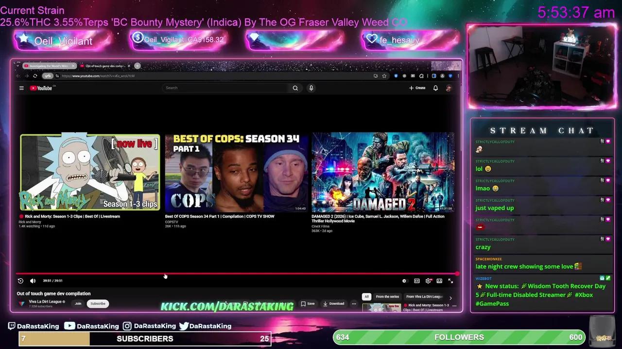The image size is (622, 349).
Task: Seek on the red video progress bar
Action: [x=237, y=274]
